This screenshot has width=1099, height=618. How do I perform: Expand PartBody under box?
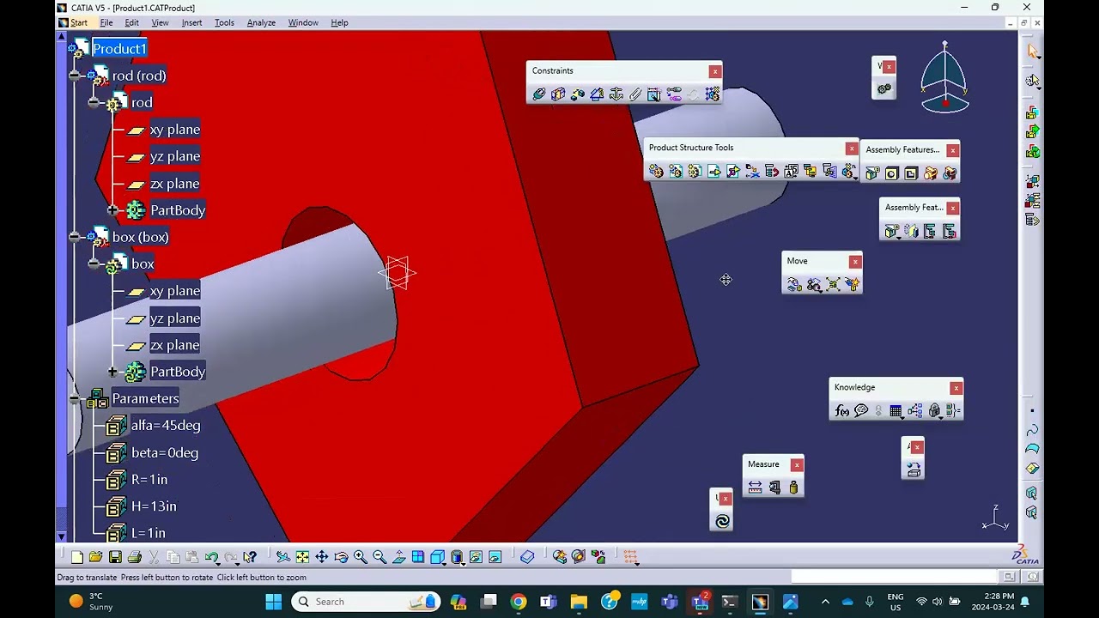coord(112,372)
